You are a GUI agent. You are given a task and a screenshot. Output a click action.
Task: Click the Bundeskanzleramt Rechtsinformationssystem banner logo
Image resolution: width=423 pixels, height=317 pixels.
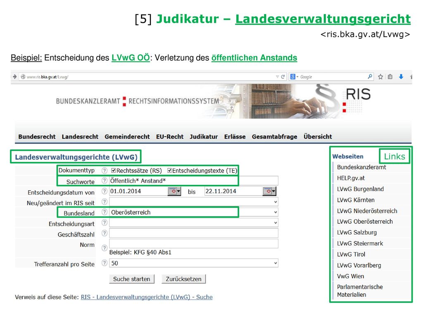tap(138, 102)
